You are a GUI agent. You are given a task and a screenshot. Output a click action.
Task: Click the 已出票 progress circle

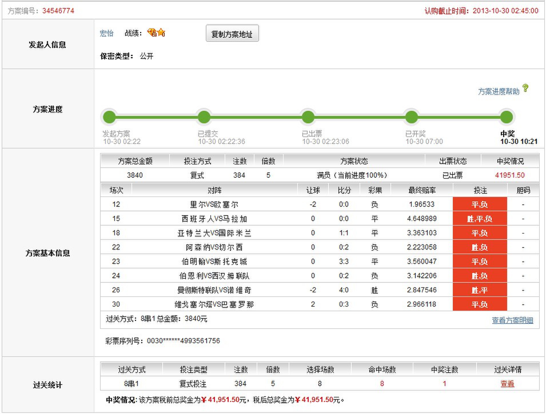click(308, 117)
